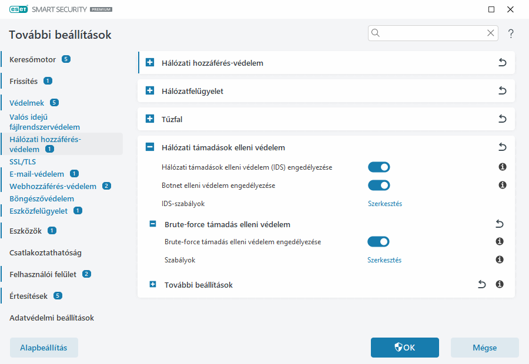
Task: Clear search field with the X icon
Action: point(490,33)
